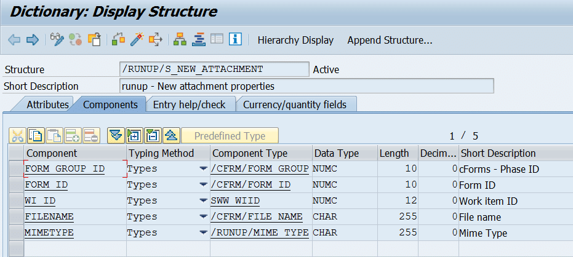This screenshot has width=573, height=257.
Task: Open the Entry help/check tab
Action: click(190, 105)
